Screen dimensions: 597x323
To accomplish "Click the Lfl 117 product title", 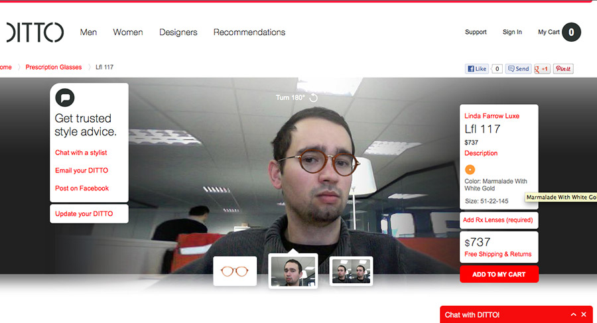I will (482, 129).
